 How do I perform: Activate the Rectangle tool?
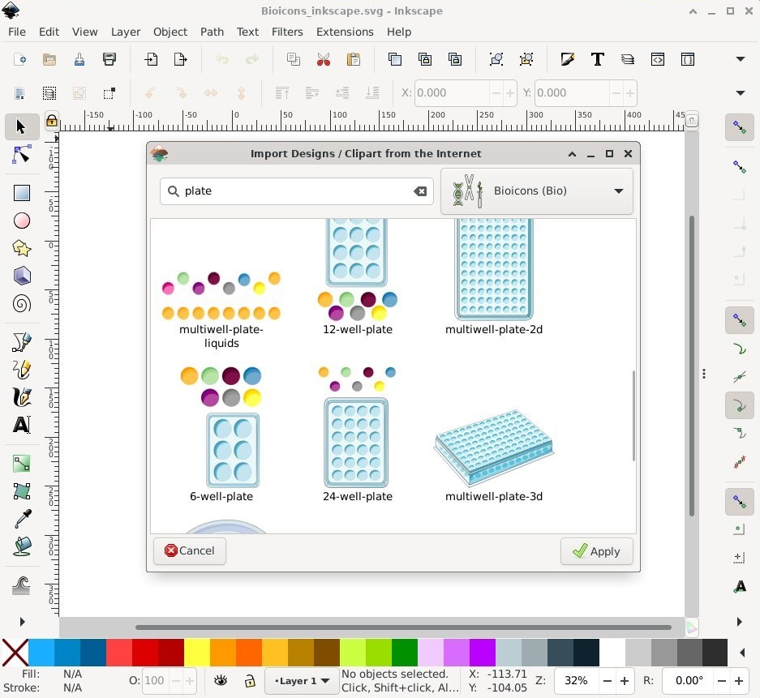(22, 192)
